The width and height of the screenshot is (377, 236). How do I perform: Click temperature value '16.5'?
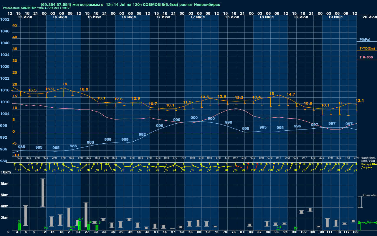[x=32, y=90]
